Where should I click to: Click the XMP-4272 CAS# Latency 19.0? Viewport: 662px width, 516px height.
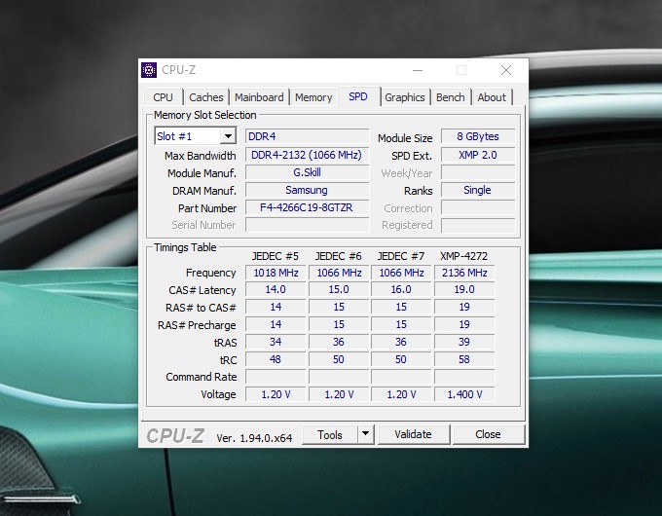pos(464,290)
